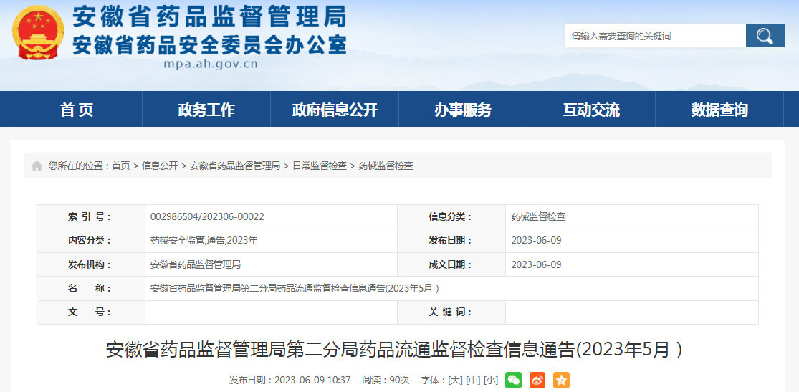The width and height of the screenshot is (799, 392).
Task: Click the 信息分类 value 药械监督检查
Action: tap(539, 216)
